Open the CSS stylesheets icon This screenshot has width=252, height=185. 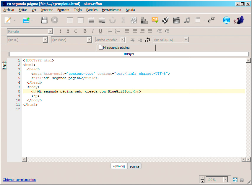point(155,20)
